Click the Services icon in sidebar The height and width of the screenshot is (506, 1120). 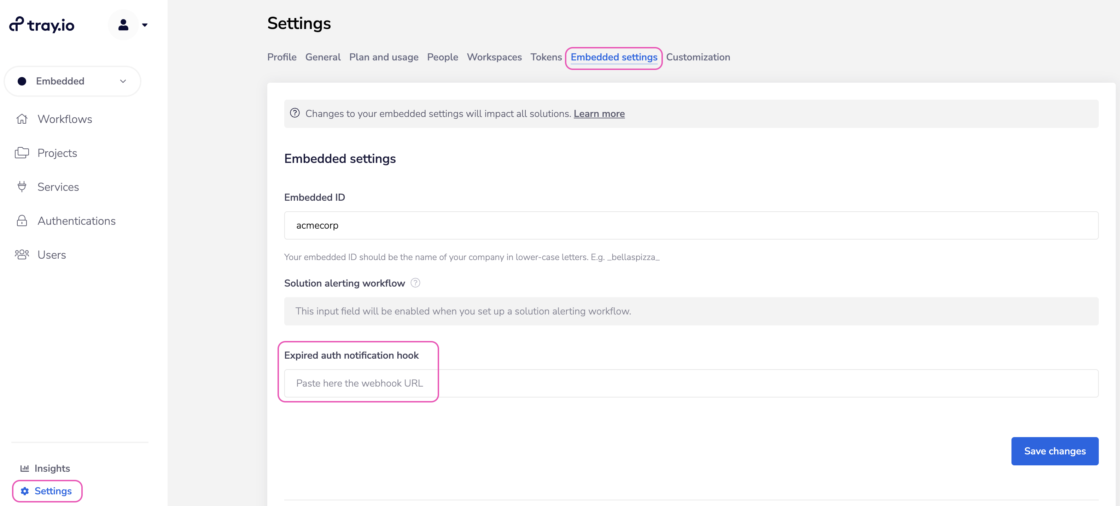tap(22, 187)
